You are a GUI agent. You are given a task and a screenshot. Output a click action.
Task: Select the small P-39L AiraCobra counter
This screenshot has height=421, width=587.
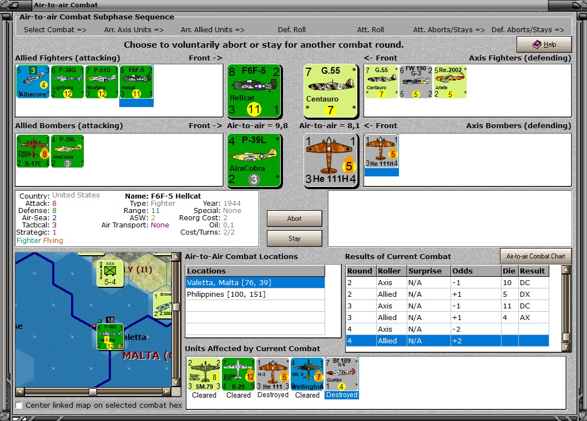click(x=67, y=151)
